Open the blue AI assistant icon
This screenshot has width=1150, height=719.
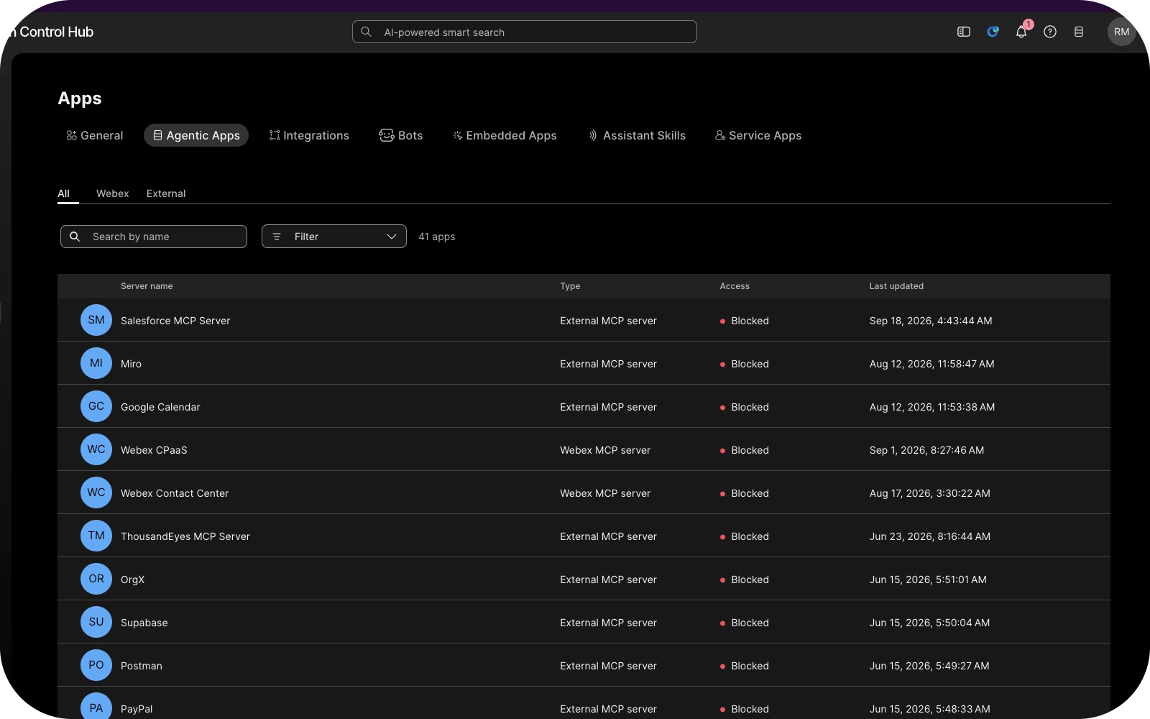993,32
